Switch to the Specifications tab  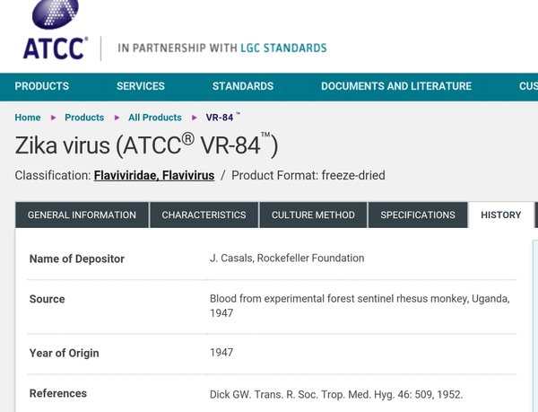(418, 215)
